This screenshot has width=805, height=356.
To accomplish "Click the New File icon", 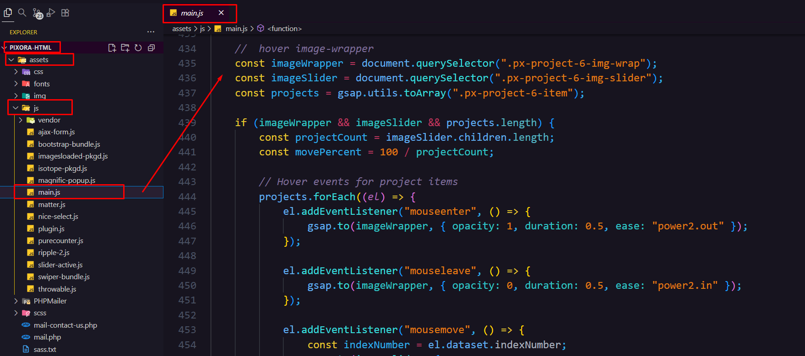I will 112,48.
